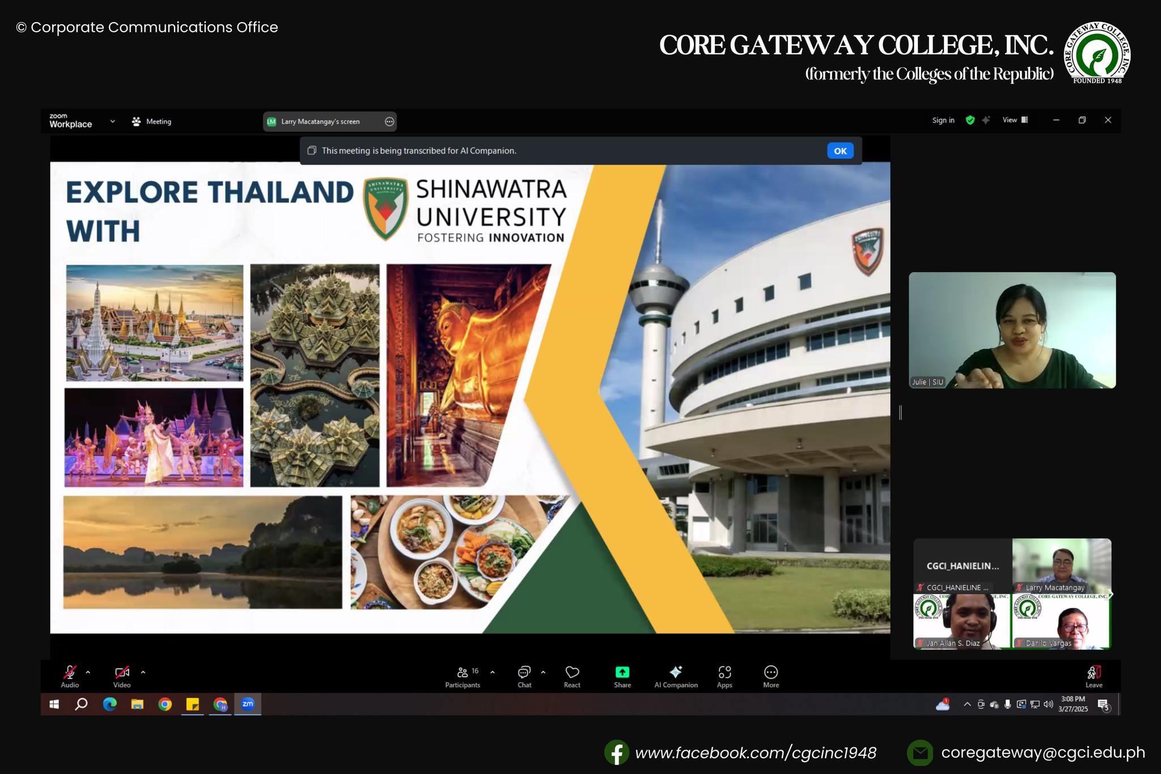Expand the video options chevron

click(x=142, y=673)
